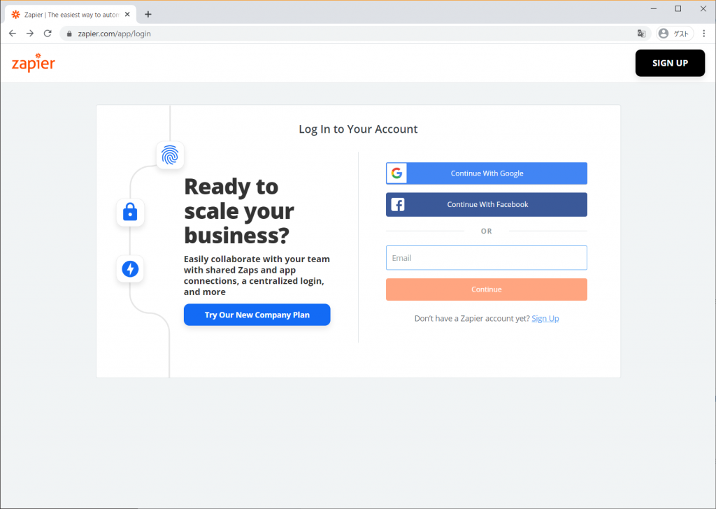Continue With Facebook
716x509 pixels.
pyautogui.click(x=487, y=205)
